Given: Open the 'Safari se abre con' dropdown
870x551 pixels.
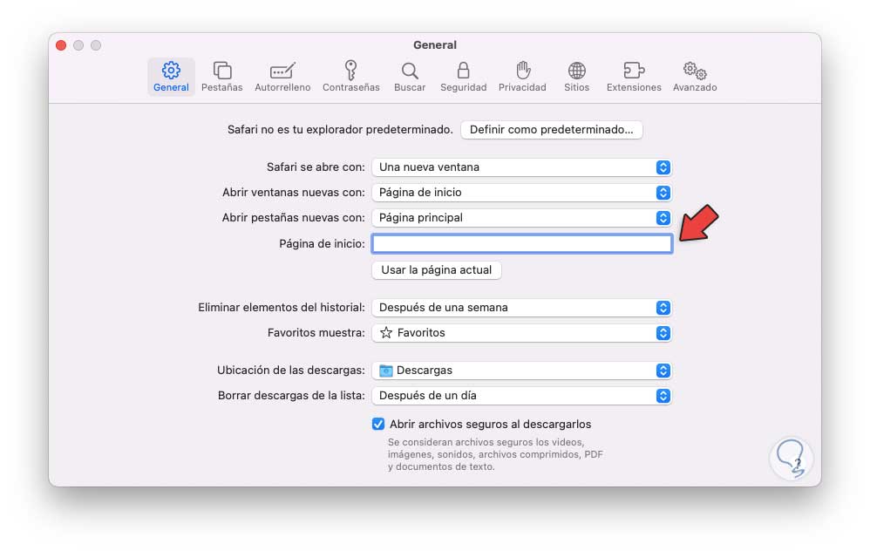Looking at the screenshot, I should (521, 167).
